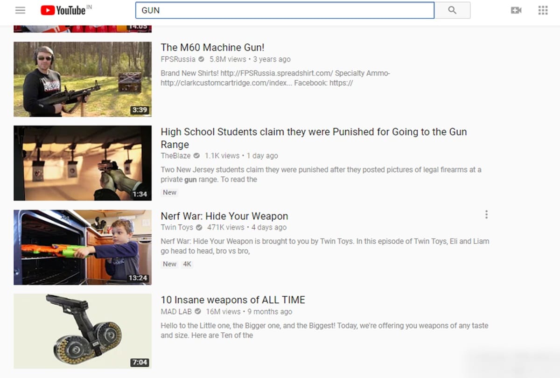Open the upload video camera icon
This screenshot has width=560, height=378.
[x=516, y=10]
